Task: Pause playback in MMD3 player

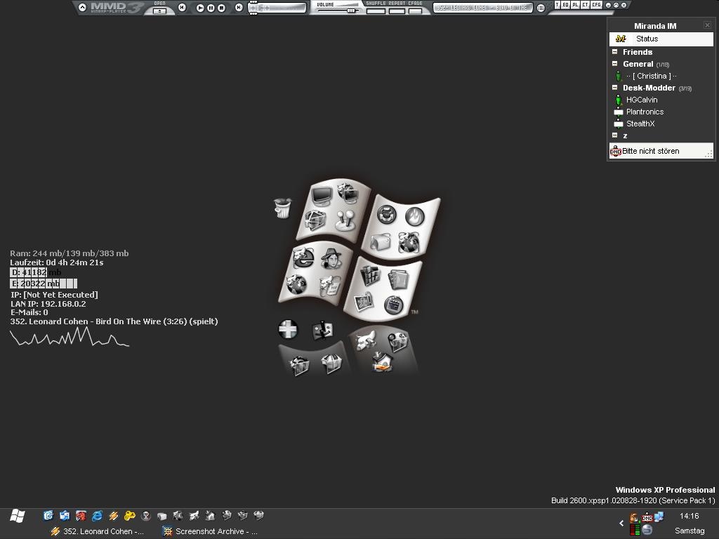Action: pyautogui.click(x=211, y=8)
